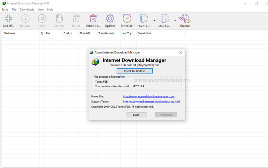Sort by the Time left column header
The height and width of the screenshot is (168, 268).
click(88, 33)
